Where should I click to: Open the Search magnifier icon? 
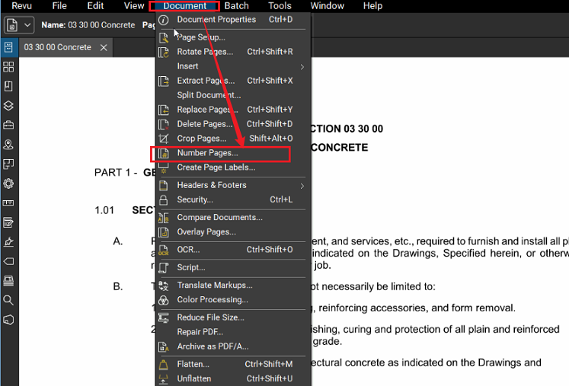[8, 301]
